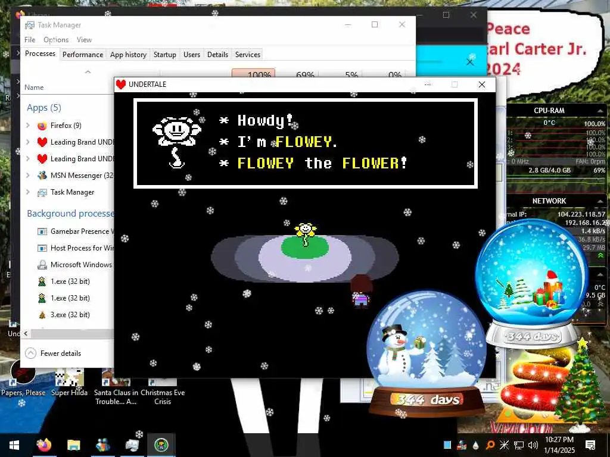Click the green upload arrows in NETWORK gadget

(x=600, y=256)
